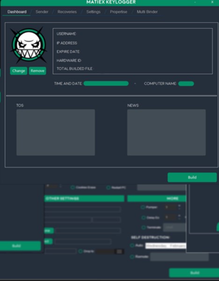Switch to the Multi Binder tab
This screenshot has width=219, height=281.
147,12
